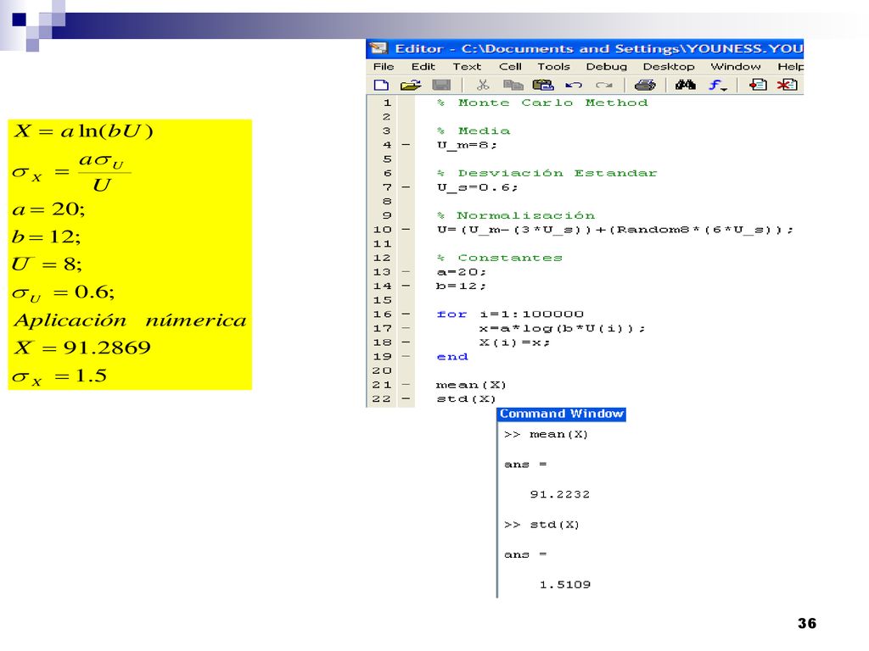
Task: Click the 'end' keyword line
Action: pos(452,357)
